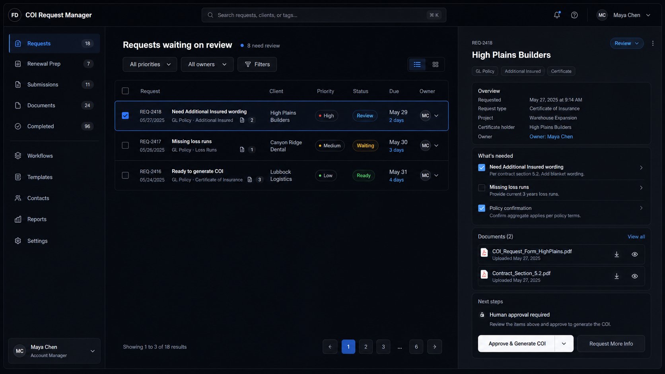Download COI_Request_Form_HighPlains.pdf
This screenshot has height=374, width=665.
[x=616, y=254]
